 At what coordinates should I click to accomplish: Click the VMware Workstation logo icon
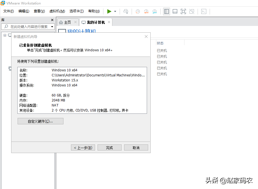3,3
